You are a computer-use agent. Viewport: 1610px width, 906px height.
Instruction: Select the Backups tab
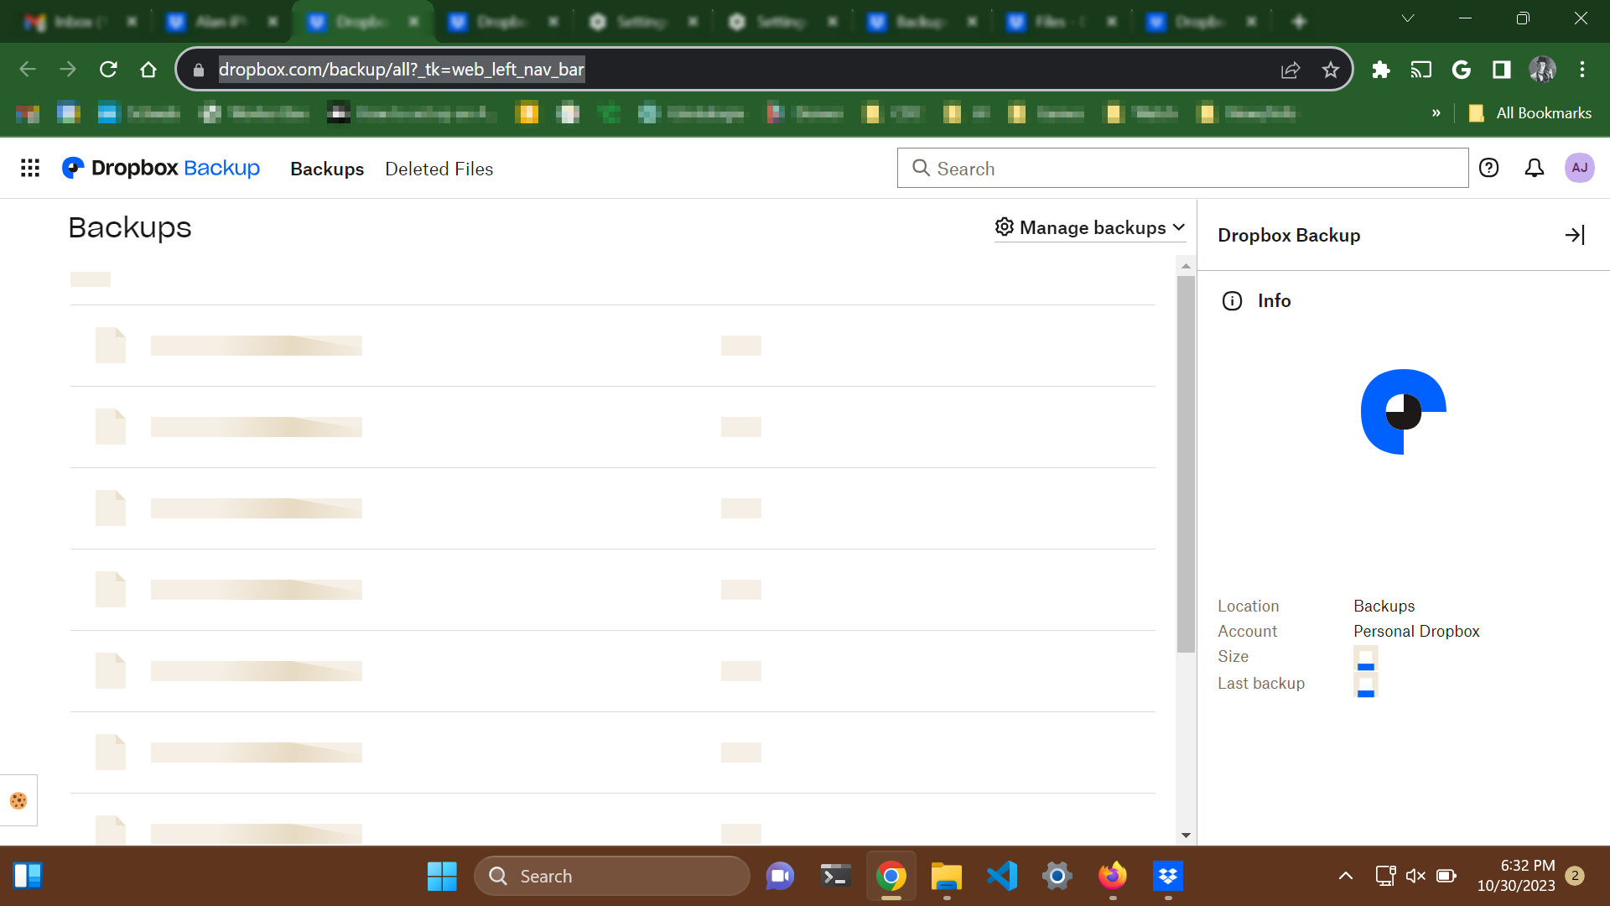tap(327, 169)
